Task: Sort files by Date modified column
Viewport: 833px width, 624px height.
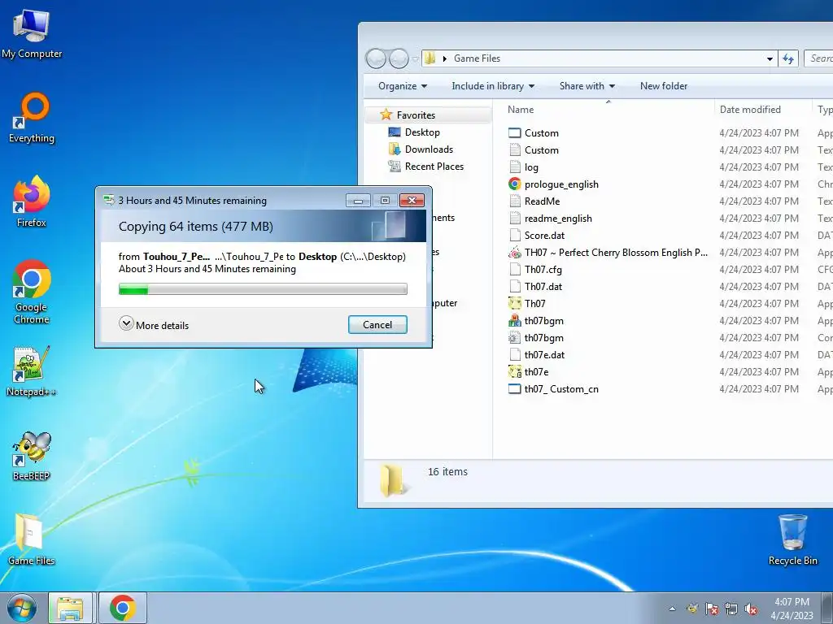Action: (x=763, y=110)
